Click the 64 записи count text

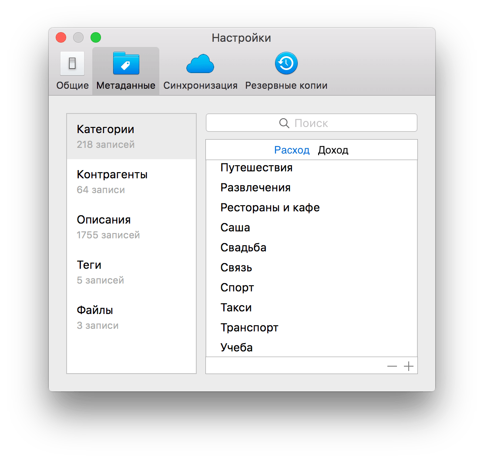101,190
